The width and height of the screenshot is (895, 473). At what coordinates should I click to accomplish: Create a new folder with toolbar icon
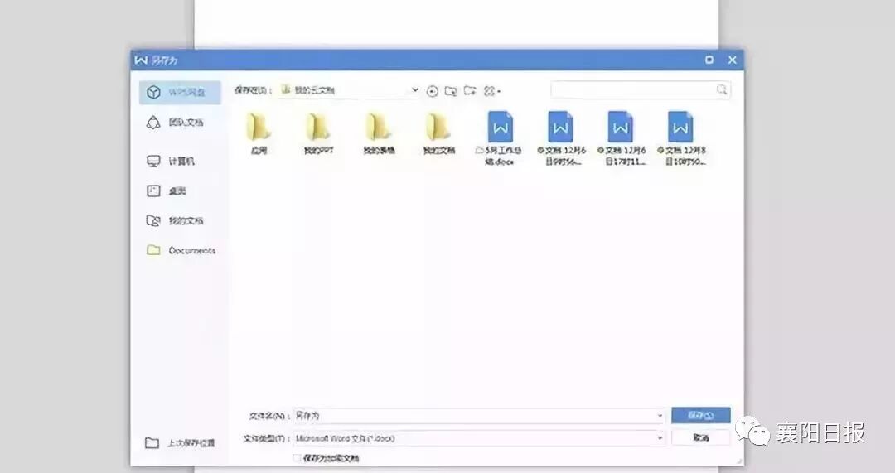470,91
